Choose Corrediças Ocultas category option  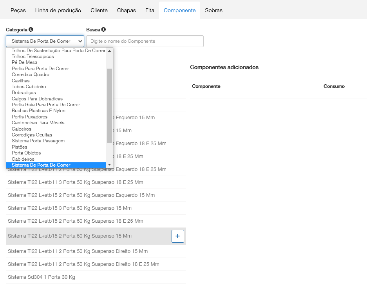[32, 135]
